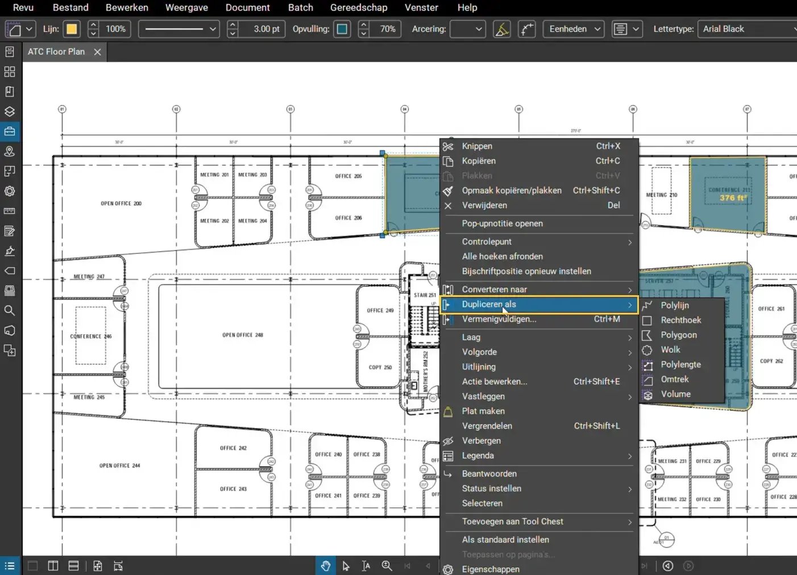Open the Bewerken menu
Image resolution: width=797 pixels, height=575 pixels.
pyautogui.click(x=127, y=7)
